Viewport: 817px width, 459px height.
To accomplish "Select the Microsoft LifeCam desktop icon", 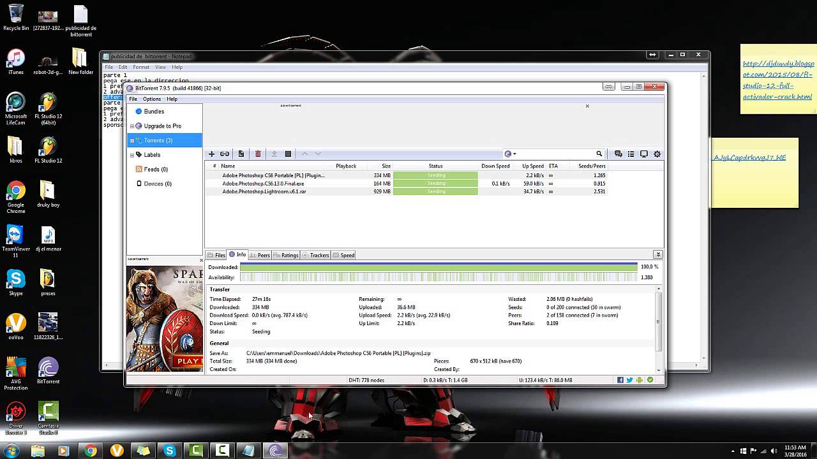I will 16,109.
